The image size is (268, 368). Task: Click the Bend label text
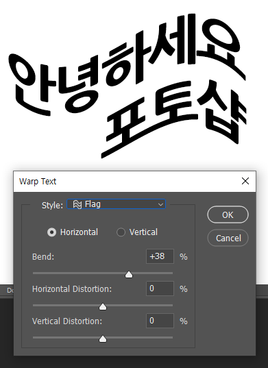(x=43, y=257)
